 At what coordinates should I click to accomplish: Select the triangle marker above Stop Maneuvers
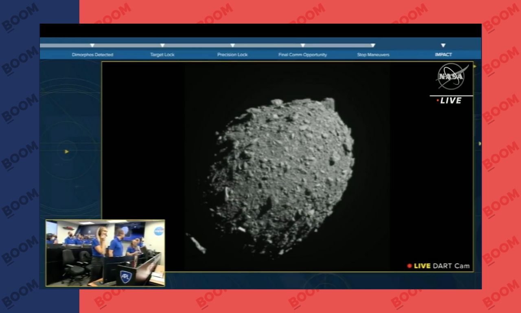373,46
